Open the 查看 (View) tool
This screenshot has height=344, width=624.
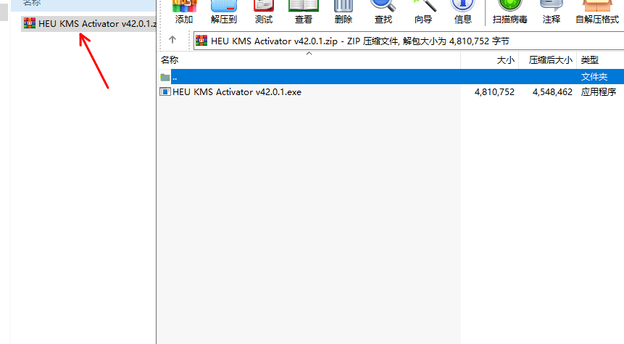[x=304, y=11]
